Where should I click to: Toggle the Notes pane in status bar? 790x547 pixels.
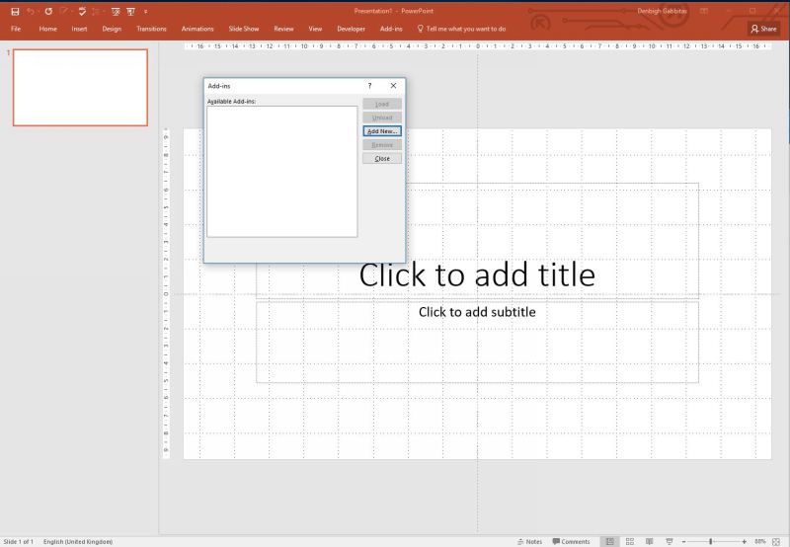click(529, 541)
